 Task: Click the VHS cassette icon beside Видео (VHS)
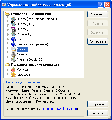click(13, 29)
